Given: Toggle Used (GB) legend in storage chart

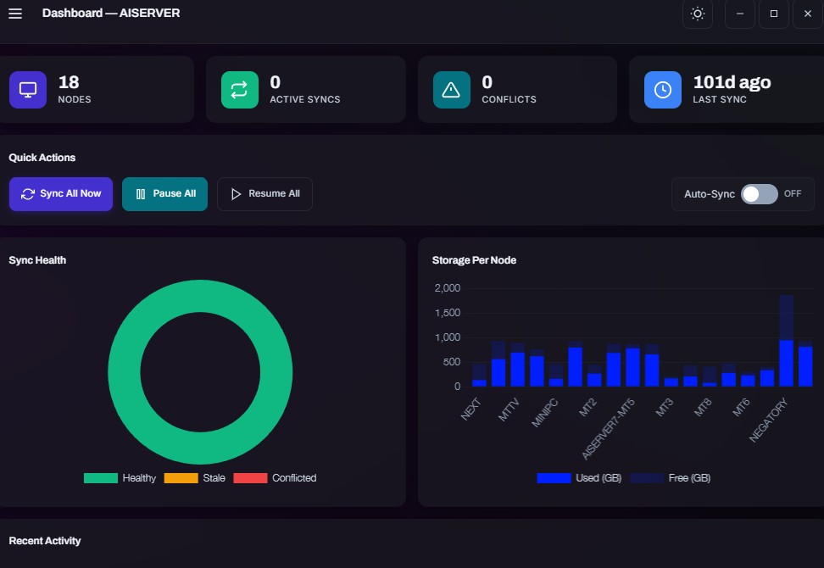Looking at the screenshot, I should click(579, 478).
